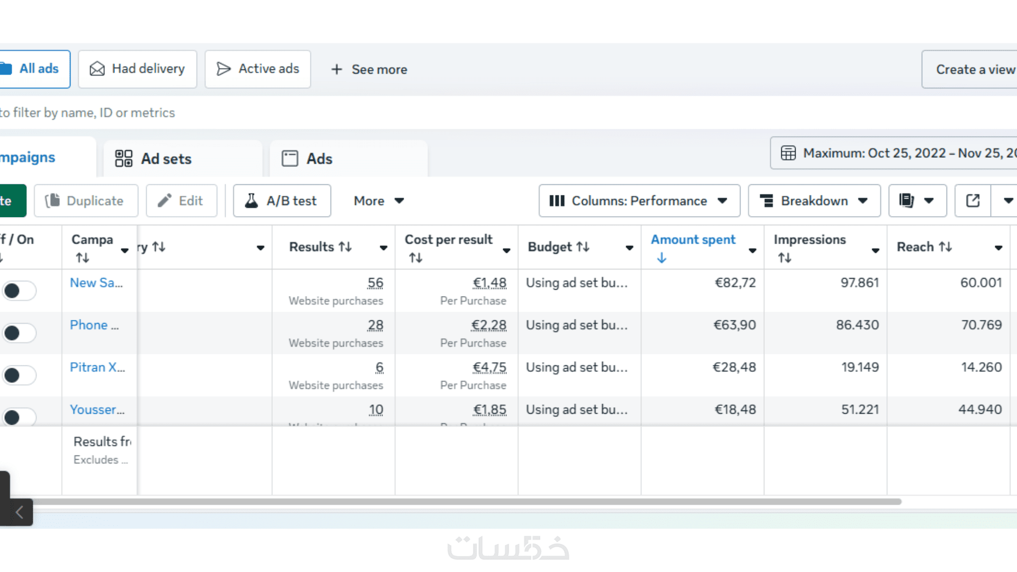Click the horizontal table scrollbar

click(466, 502)
